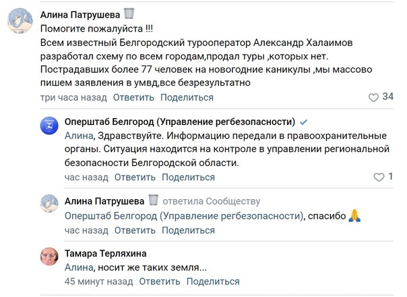
Task: Click Ответить under the first comment
Action: pyautogui.click(x=133, y=97)
